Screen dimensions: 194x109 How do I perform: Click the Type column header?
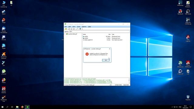[x=113, y=34]
